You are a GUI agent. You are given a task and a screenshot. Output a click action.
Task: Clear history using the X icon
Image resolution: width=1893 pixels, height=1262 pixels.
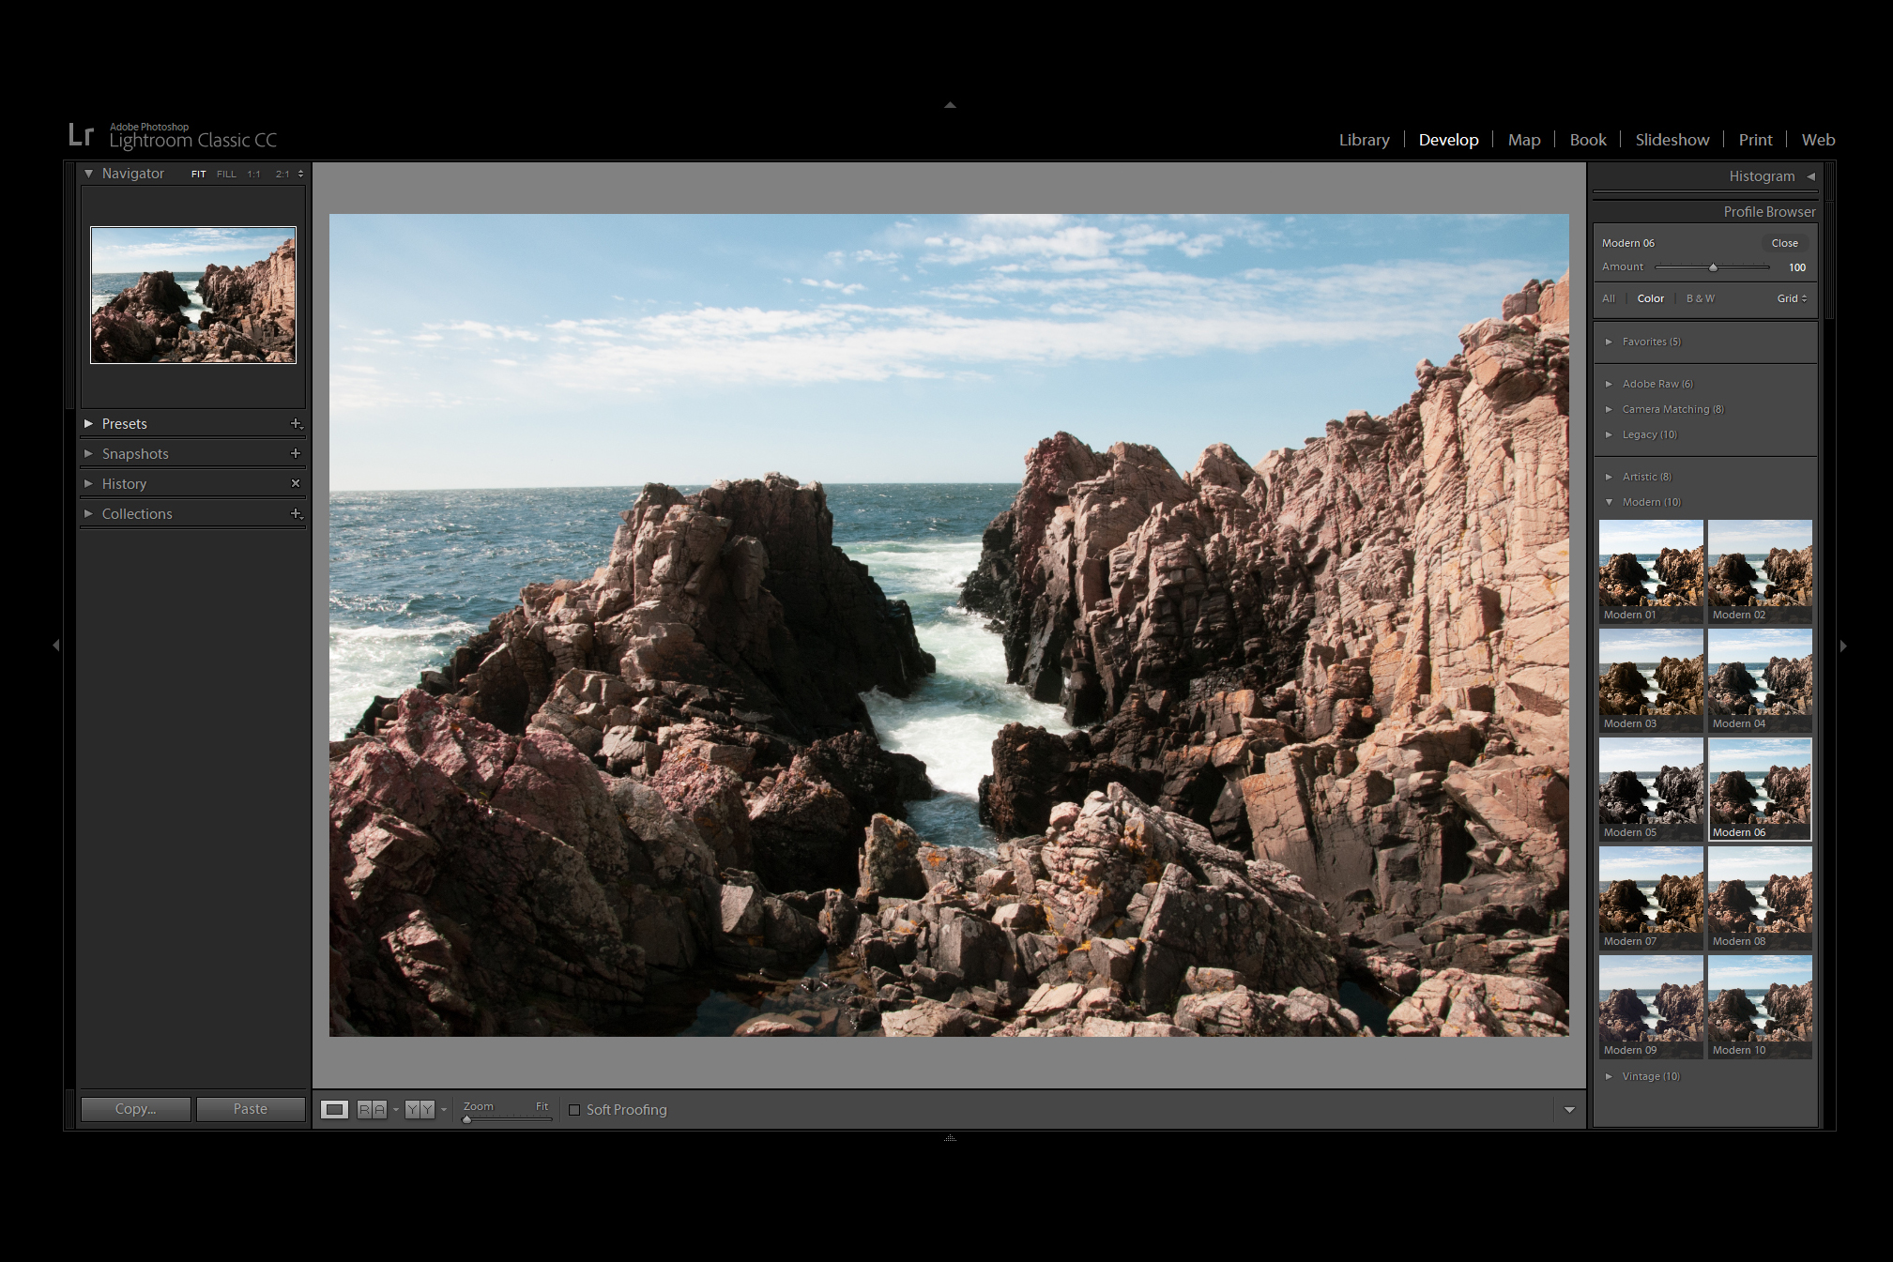click(x=296, y=483)
